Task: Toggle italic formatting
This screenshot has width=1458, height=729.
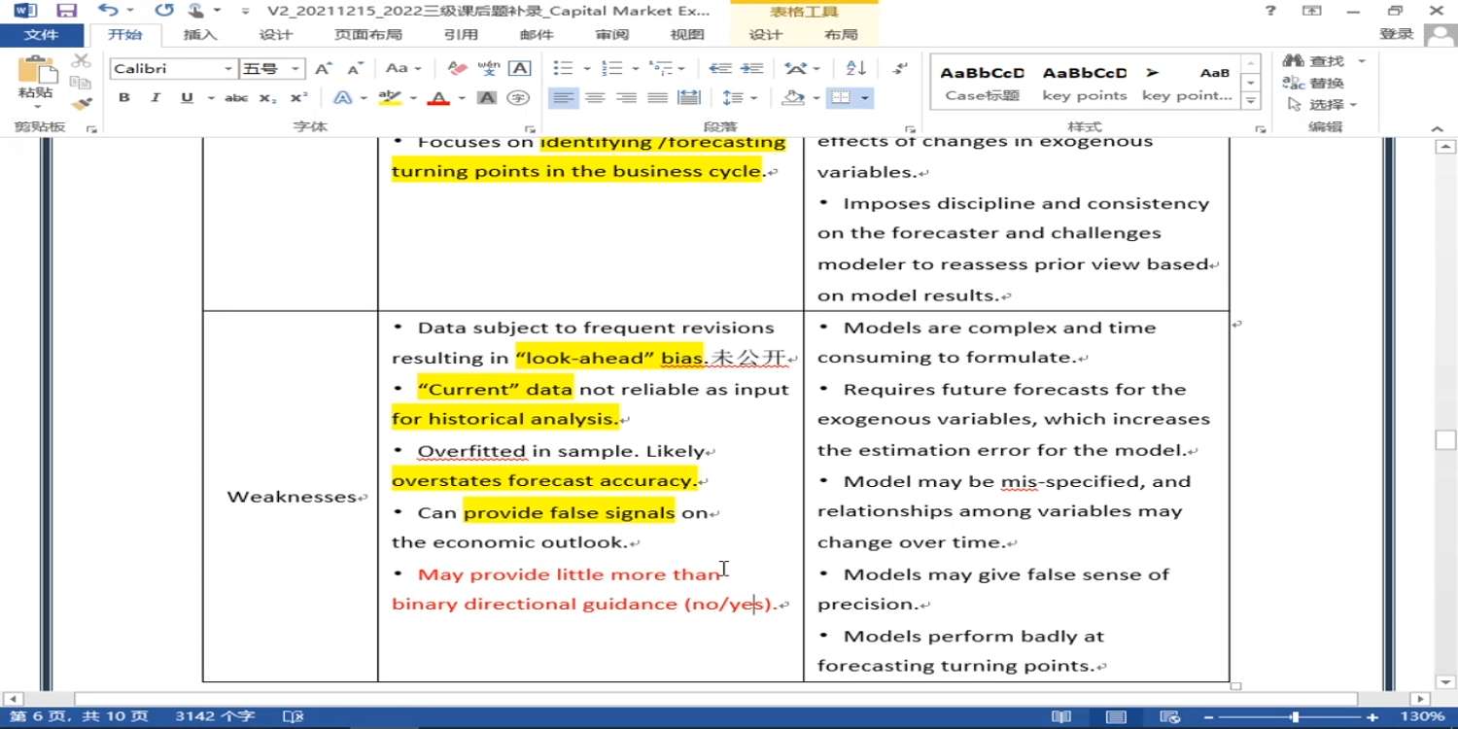Action: point(155,98)
